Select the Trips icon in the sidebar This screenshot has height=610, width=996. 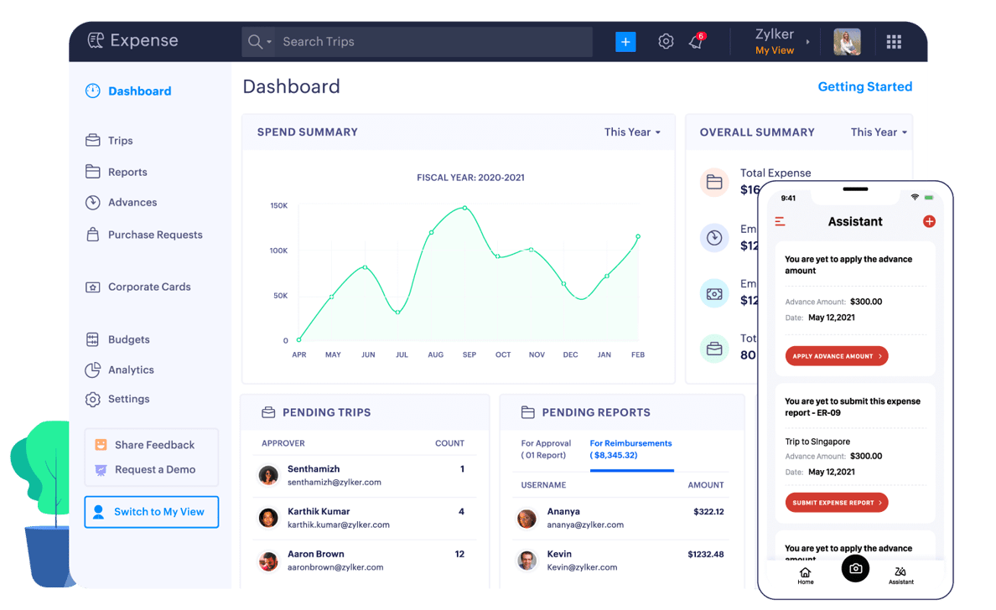click(93, 140)
